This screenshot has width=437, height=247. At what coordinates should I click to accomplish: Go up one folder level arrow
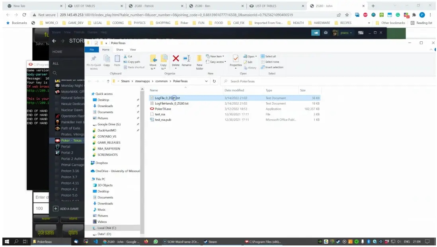point(108,81)
